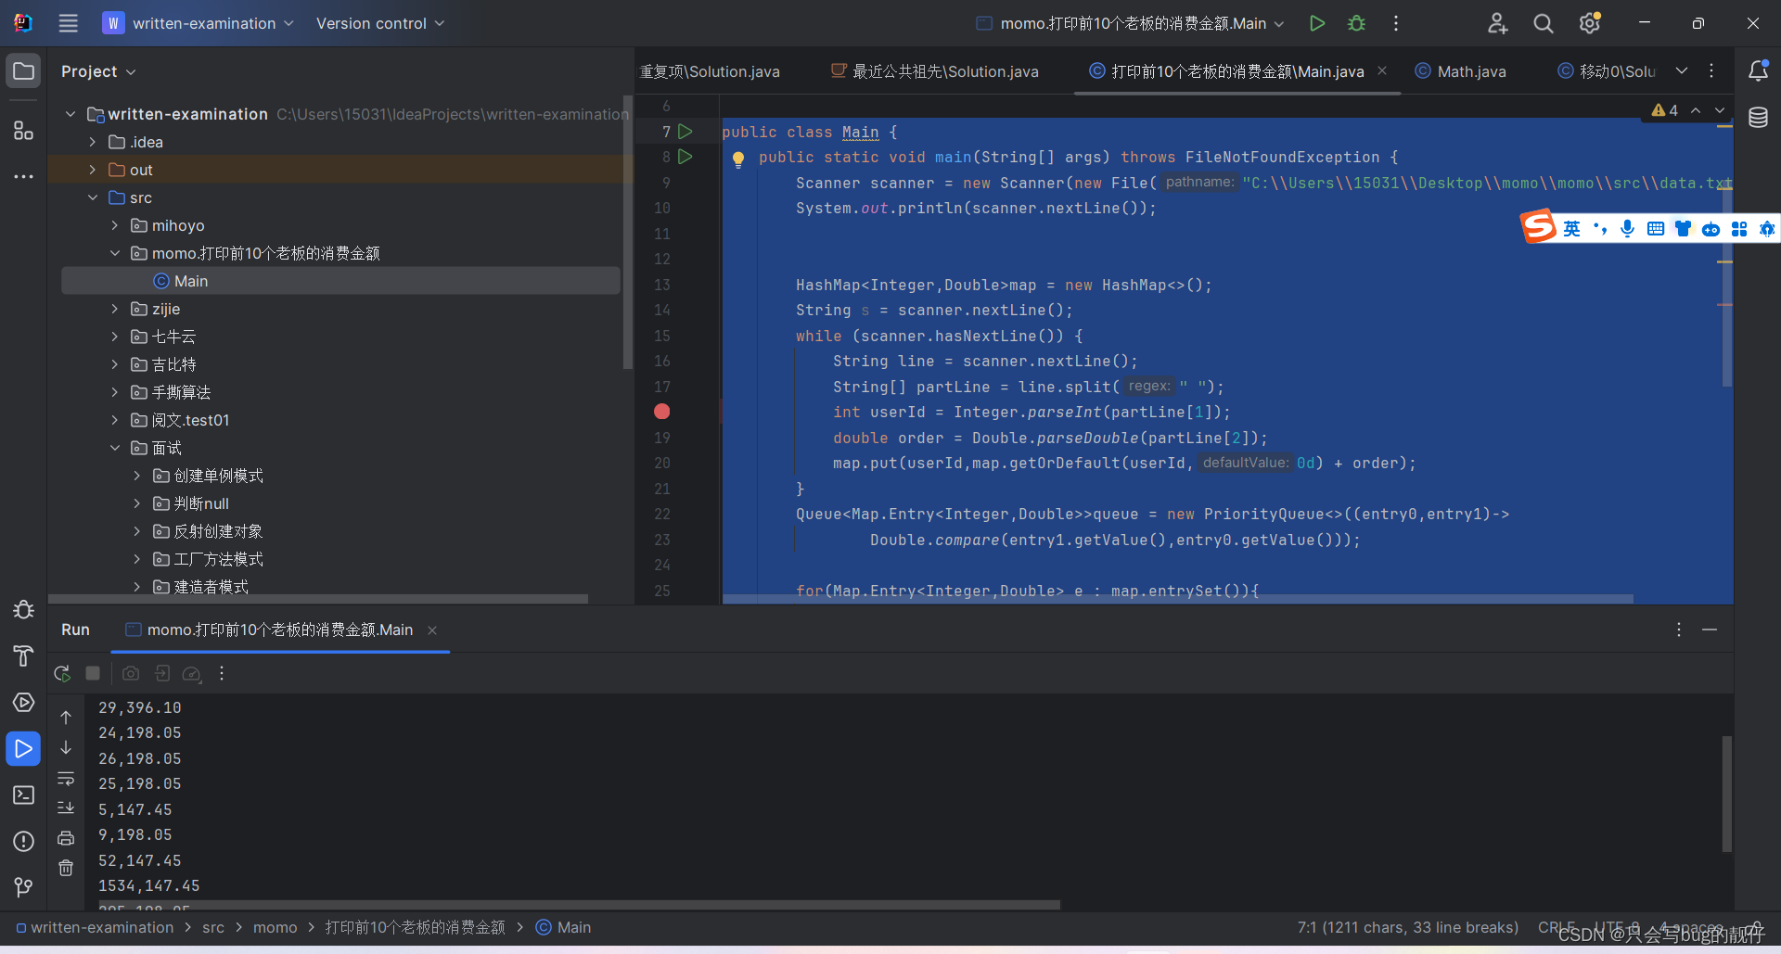Image resolution: width=1781 pixels, height=954 pixels.
Task: Open IDE settings gear
Action: 1590,23
